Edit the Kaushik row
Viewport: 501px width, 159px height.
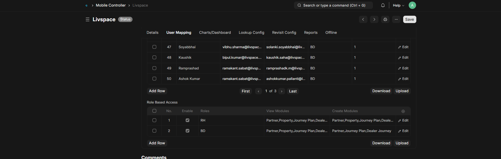pos(403,58)
